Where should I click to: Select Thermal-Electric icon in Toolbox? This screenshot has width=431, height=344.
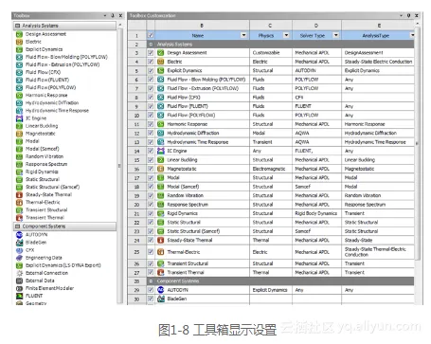(x=19, y=203)
